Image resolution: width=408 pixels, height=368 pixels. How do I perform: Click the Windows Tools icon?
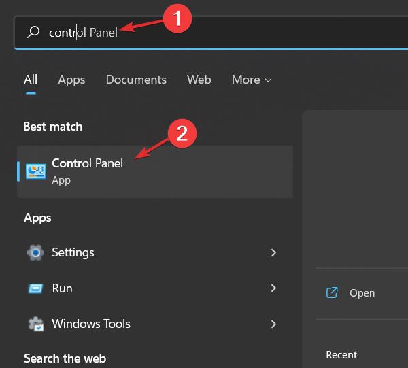(x=36, y=324)
